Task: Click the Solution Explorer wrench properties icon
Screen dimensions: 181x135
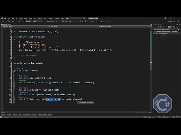Action: pos(178,27)
